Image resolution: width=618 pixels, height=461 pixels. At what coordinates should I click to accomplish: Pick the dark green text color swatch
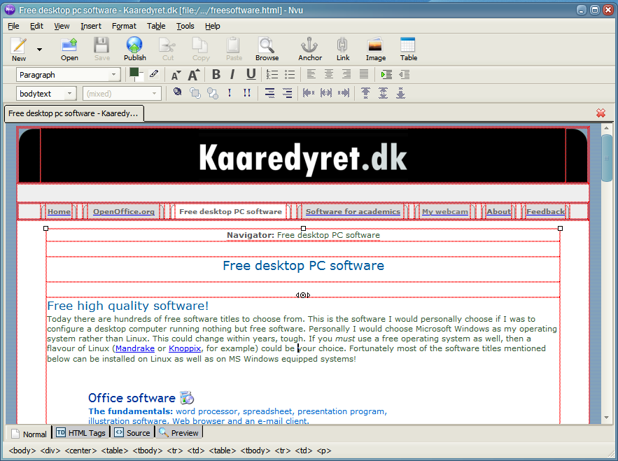point(134,72)
